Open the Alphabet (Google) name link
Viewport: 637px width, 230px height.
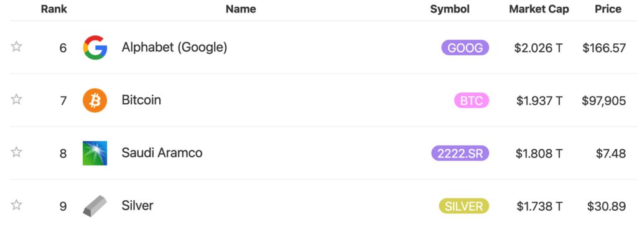coord(174,48)
